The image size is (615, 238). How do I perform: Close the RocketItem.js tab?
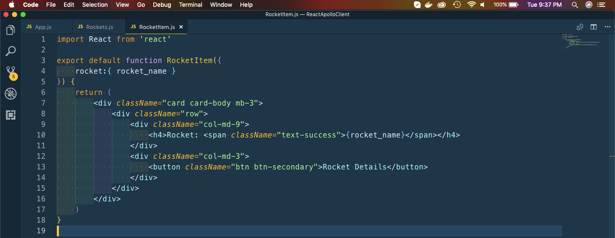[181, 27]
